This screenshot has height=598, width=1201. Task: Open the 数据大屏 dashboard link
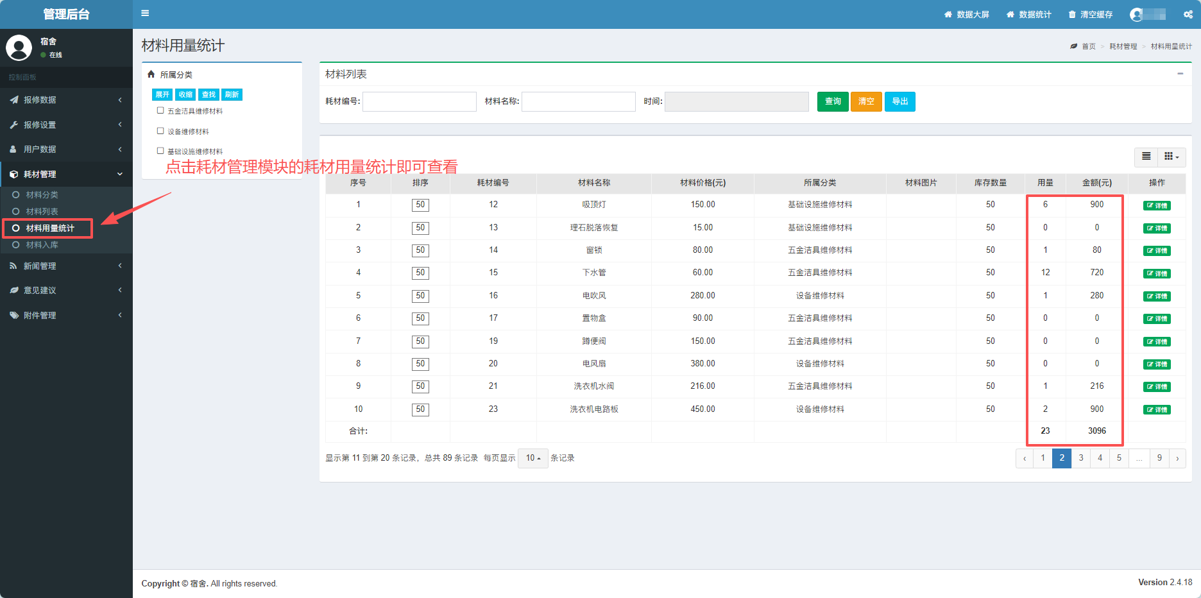[966, 14]
